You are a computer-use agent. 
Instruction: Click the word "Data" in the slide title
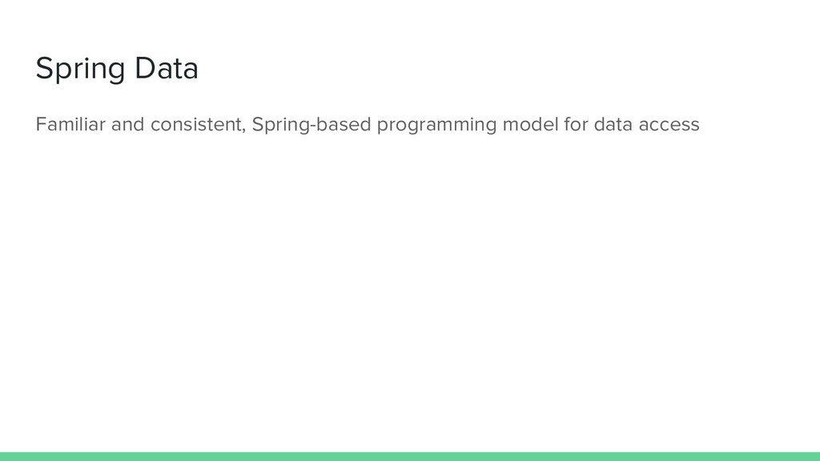167,68
